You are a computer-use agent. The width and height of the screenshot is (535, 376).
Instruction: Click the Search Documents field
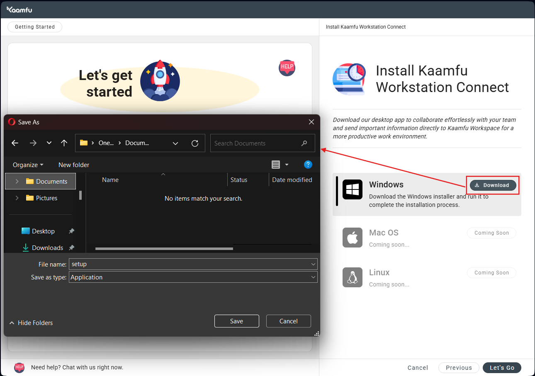pos(263,143)
